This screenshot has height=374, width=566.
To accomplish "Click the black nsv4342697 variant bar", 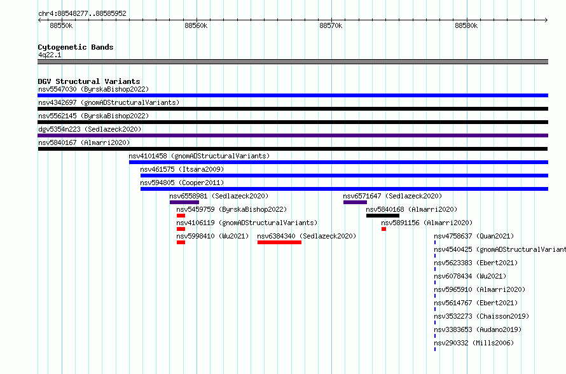I will (x=293, y=109).
